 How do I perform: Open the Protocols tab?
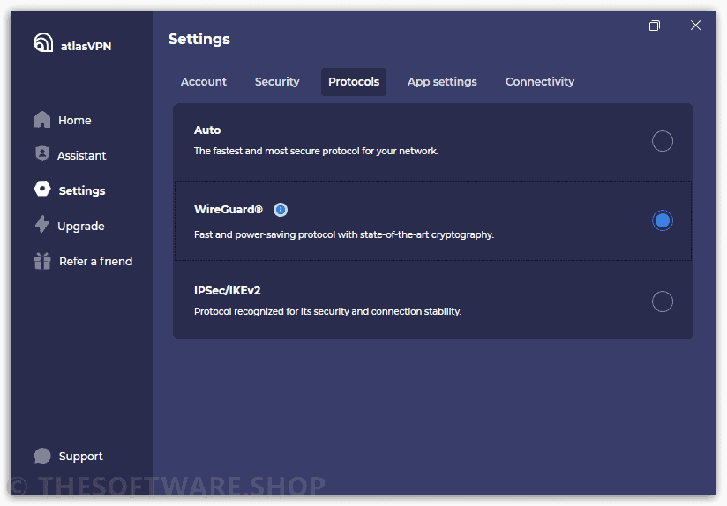[x=354, y=82]
